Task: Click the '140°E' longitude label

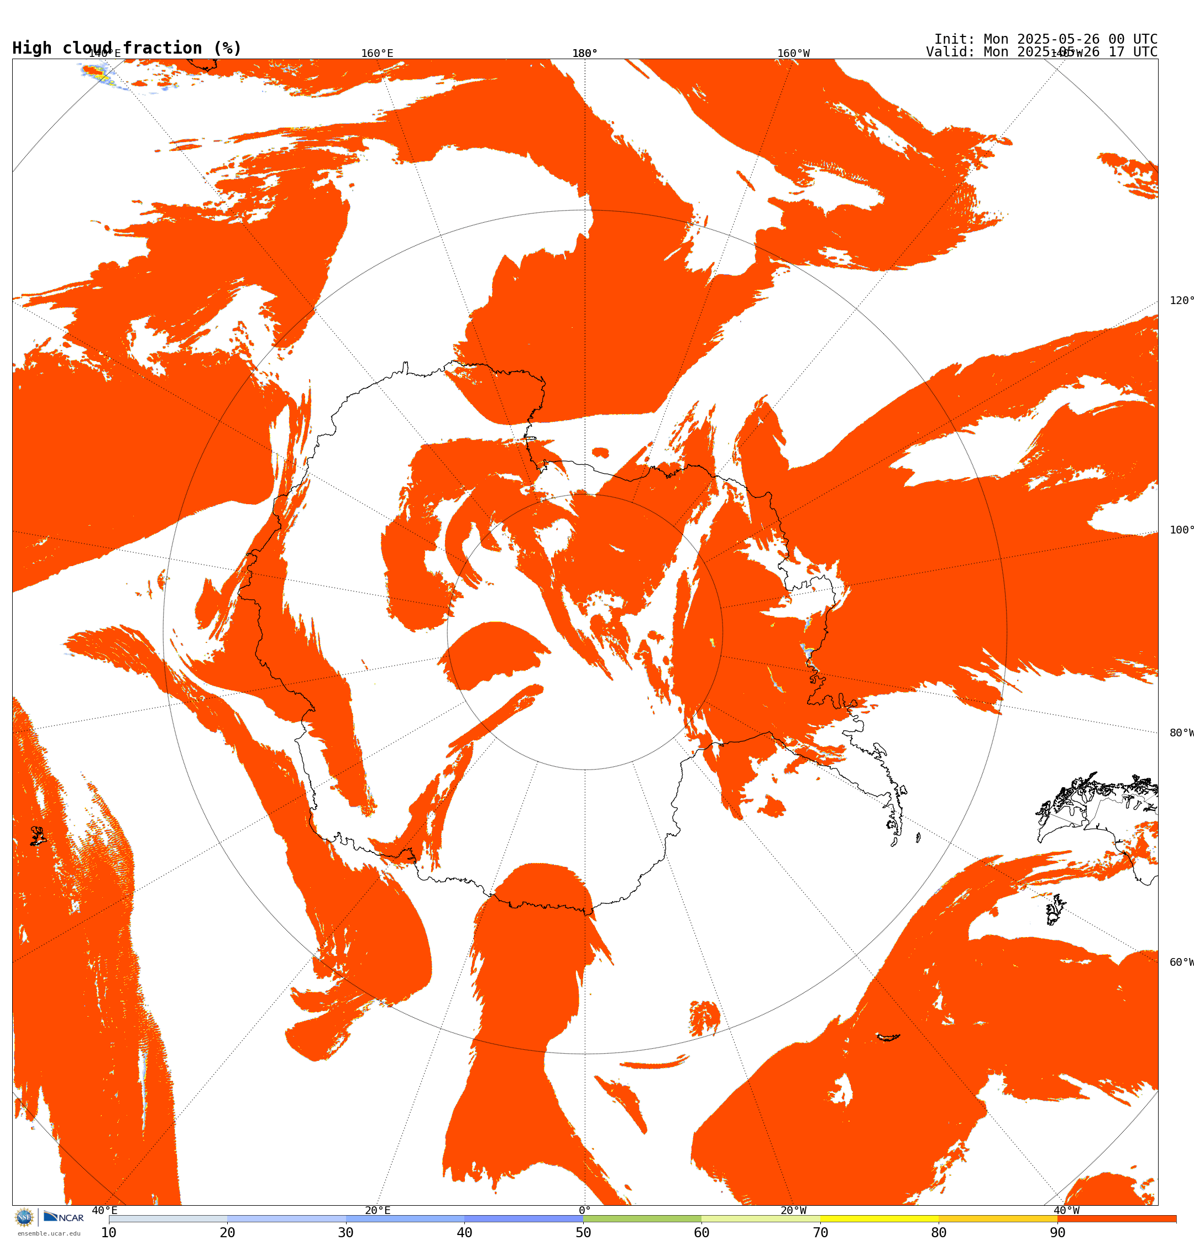Action: coord(104,53)
